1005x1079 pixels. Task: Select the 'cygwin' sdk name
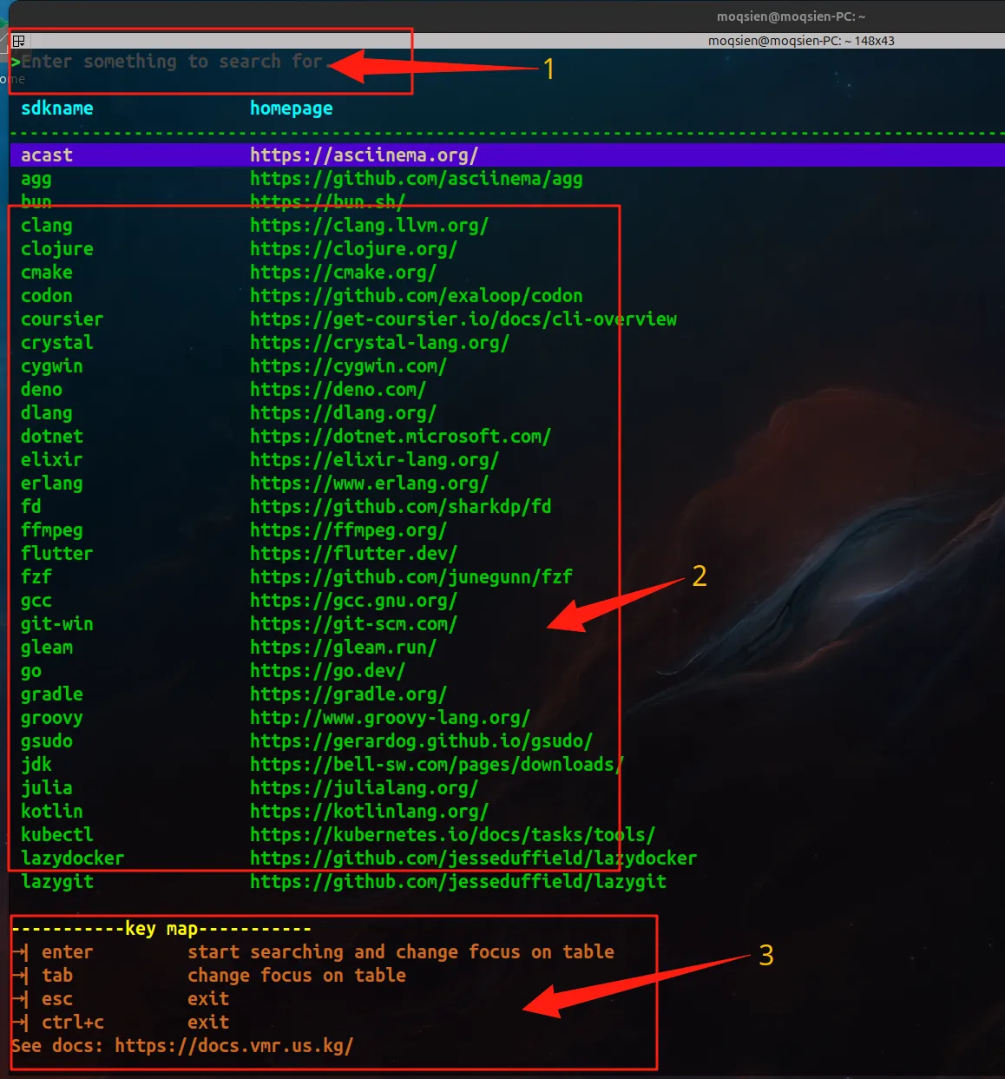point(52,366)
